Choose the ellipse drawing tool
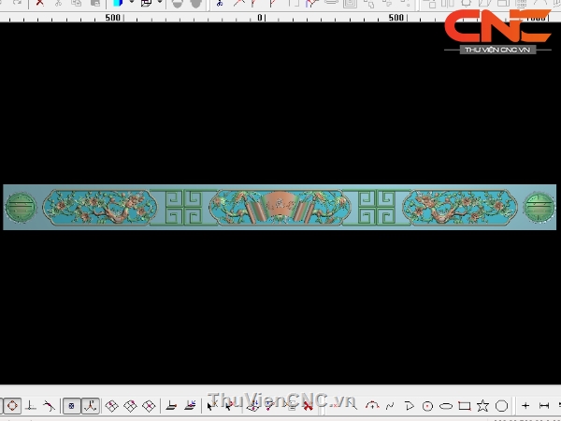Viewport: 561px width, 421px height. pyautogui.click(x=446, y=406)
